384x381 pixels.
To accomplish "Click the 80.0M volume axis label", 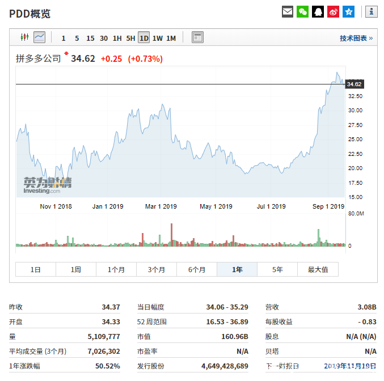I will [x=356, y=214].
